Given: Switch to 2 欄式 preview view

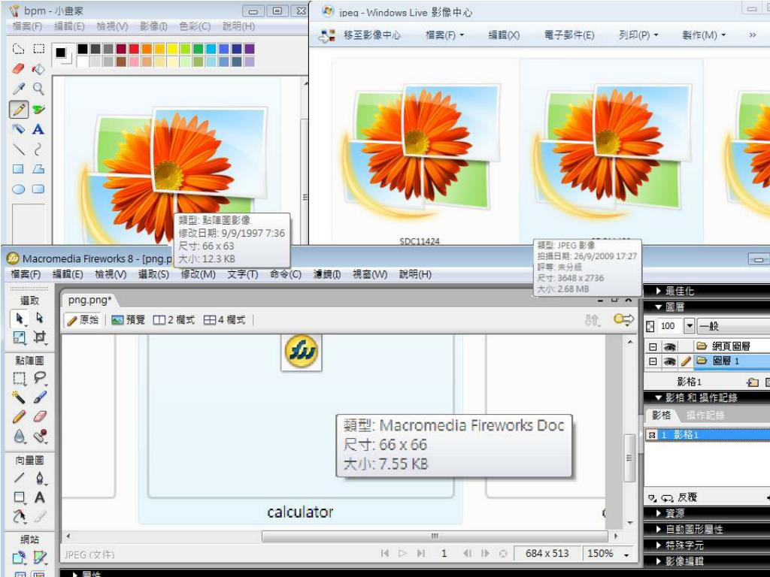Looking at the screenshot, I should point(174,320).
